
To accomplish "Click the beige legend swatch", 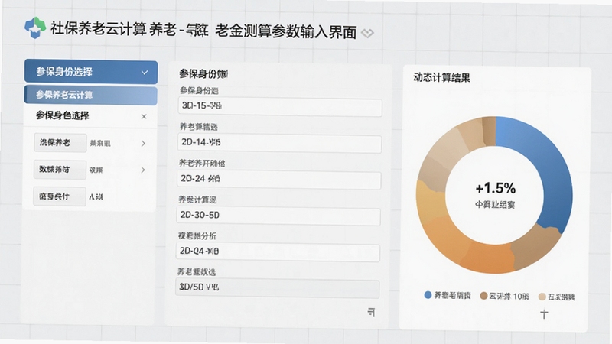I will tap(542, 297).
